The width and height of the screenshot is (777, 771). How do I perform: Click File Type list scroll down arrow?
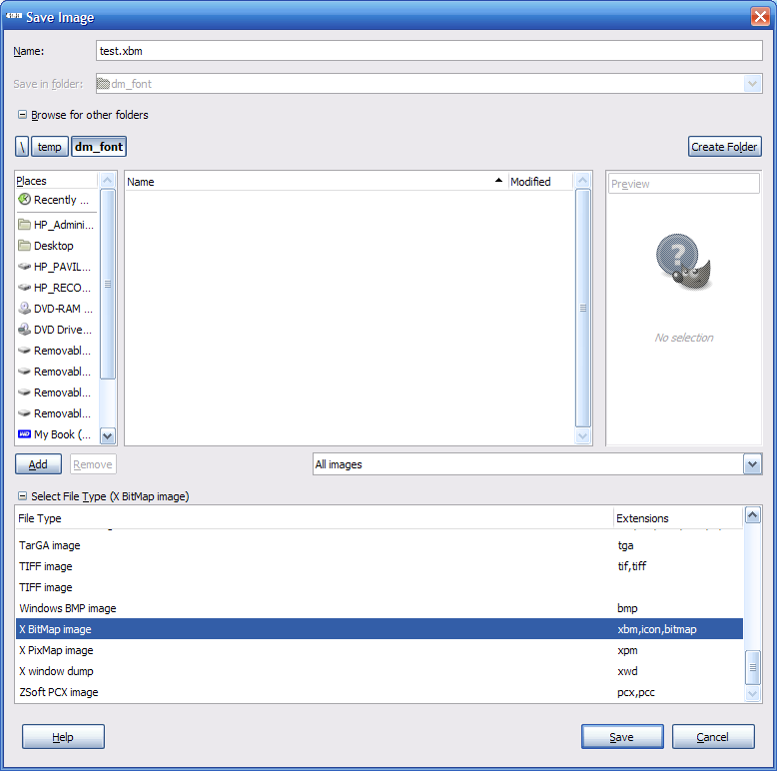tap(753, 694)
